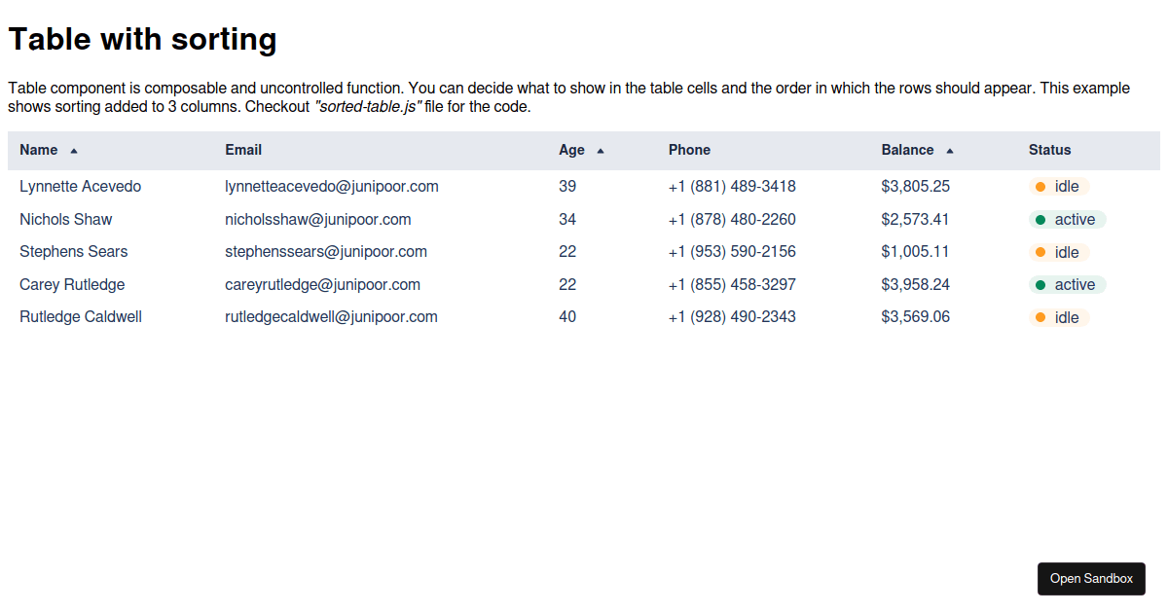Image resolution: width=1168 pixels, height=613 pixels.
Task: Click the sort arrow icon next to Age
Action: [x=600, y=150]
